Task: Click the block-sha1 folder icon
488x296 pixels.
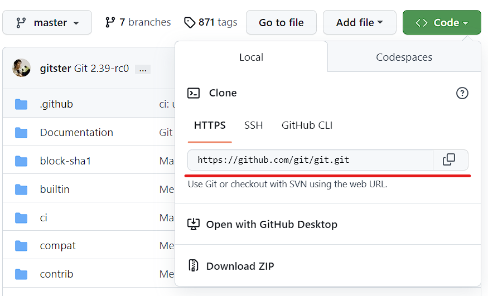Action: (x=21, y=161)
